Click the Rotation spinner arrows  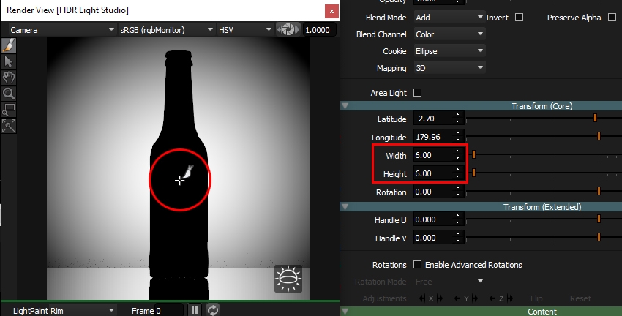point(458,192)
